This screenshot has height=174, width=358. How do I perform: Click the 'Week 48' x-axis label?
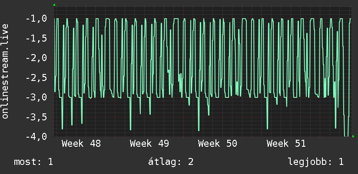coord(81,144)
